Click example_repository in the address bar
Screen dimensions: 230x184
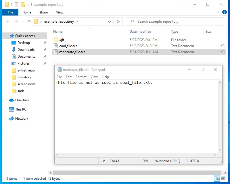tap(59, 22)
